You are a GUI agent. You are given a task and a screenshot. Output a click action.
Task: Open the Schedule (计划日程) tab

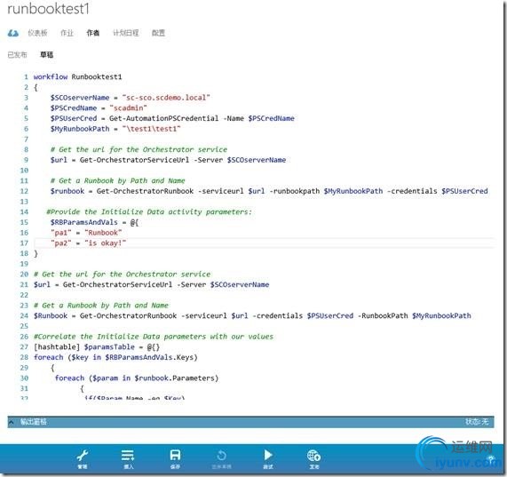(126, 33)
